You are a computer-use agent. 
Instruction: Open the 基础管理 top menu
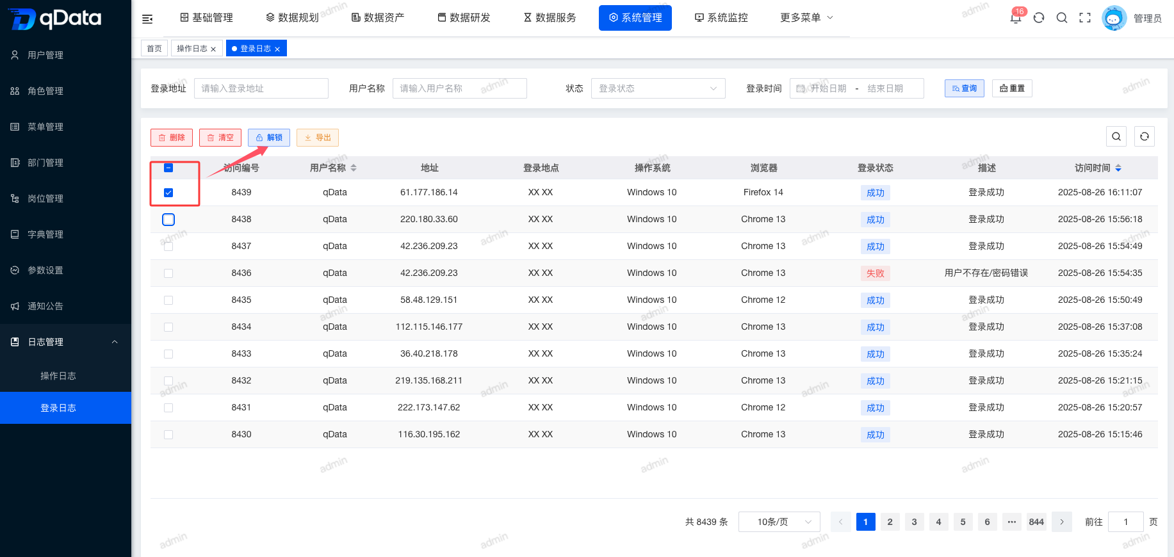206,17
